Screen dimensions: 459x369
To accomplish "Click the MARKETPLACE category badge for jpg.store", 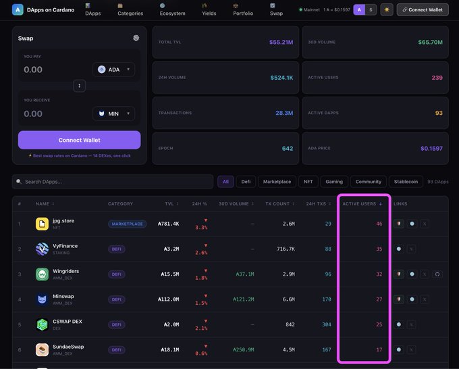I will 128,224.
